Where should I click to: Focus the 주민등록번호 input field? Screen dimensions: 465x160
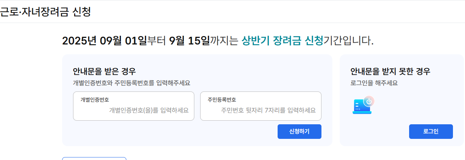(261, 106)
